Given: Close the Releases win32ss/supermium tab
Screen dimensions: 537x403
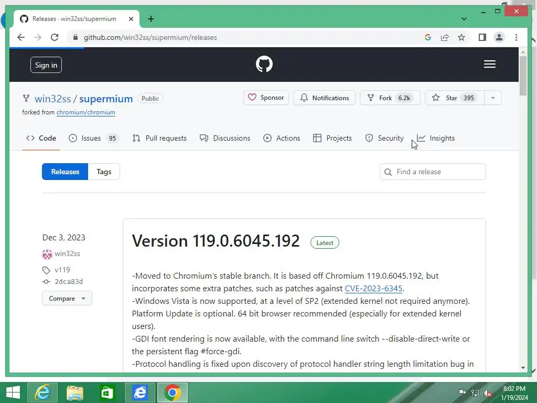Looking at the screenshot, I should point(131,19).
